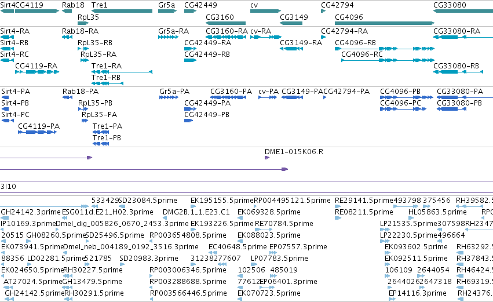Image resolution: width=493 pixels, height=302 pixels.
Task: Click the CG33080 gene label
Action: tap(450, 5)
